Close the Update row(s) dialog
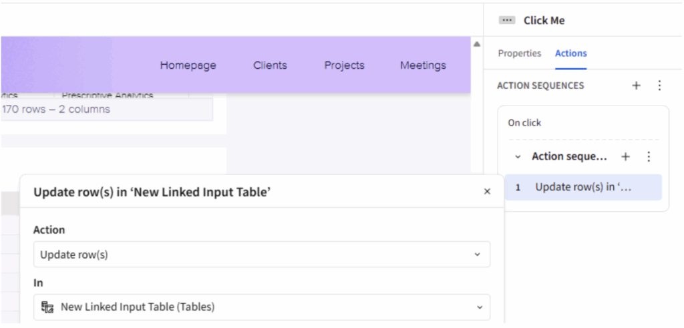Image resolution: width=684 pixels, height=328 pixels. tap(487, 192)
